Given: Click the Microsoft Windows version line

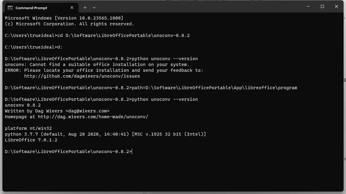Looking at the screenshot, I should tap(64, 18).
